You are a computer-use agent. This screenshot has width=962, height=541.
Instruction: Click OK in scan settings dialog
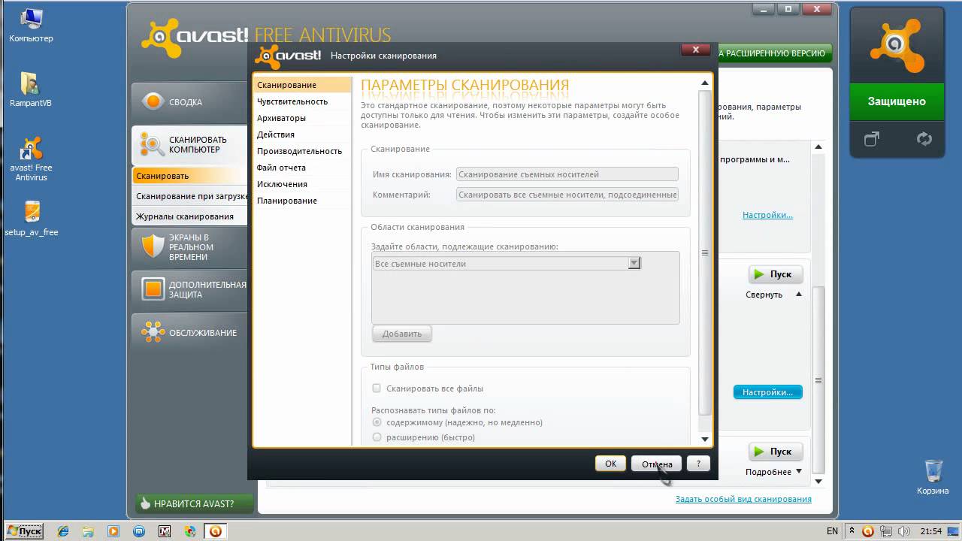point(610,464)
